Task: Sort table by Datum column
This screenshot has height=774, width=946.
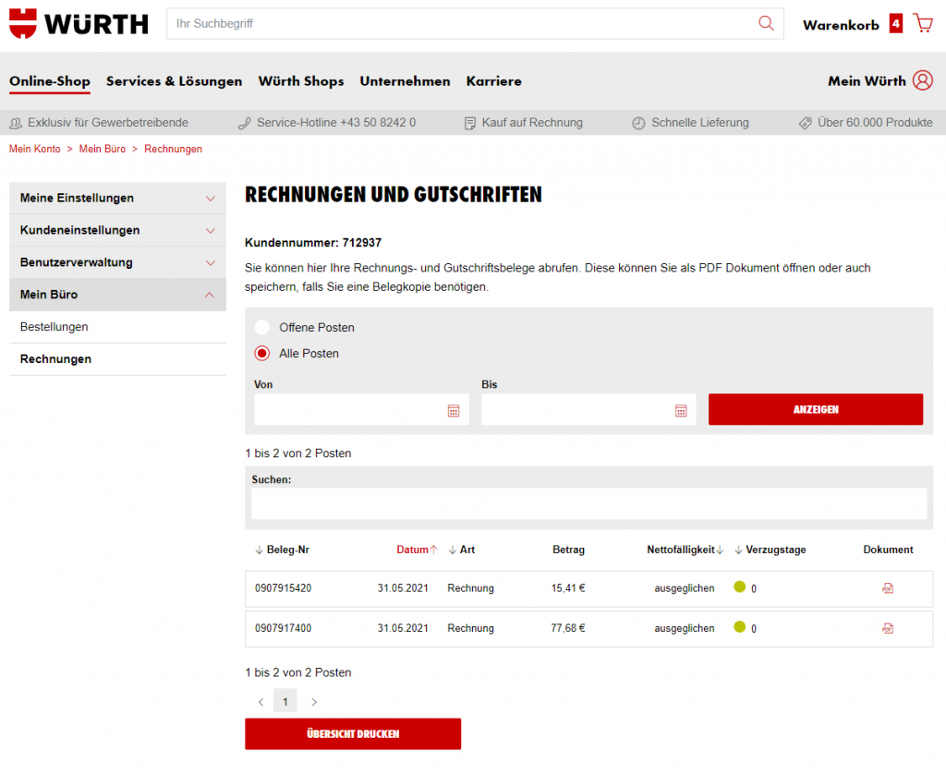Action: point(417,550)
